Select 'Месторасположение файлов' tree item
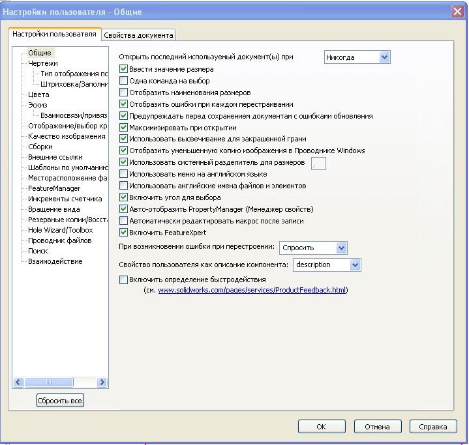 68,178
